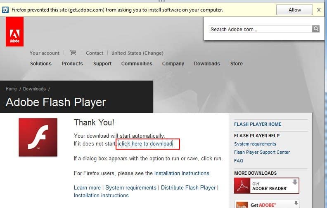Dismiss the Firefox notification bar
This screenshot has width=327, height=208.
pos(319,10)
